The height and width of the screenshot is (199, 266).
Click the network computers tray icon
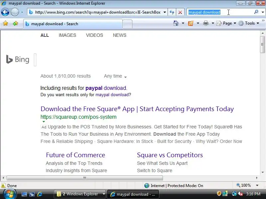coord(234,194)
